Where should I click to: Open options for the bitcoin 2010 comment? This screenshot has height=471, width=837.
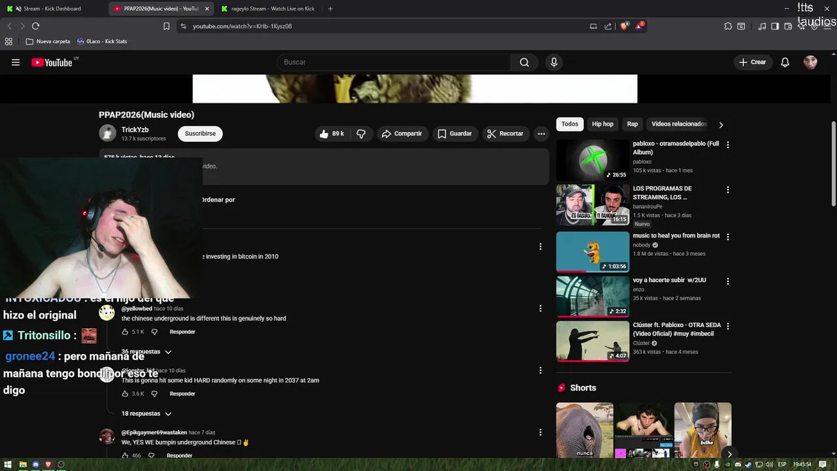540,247
